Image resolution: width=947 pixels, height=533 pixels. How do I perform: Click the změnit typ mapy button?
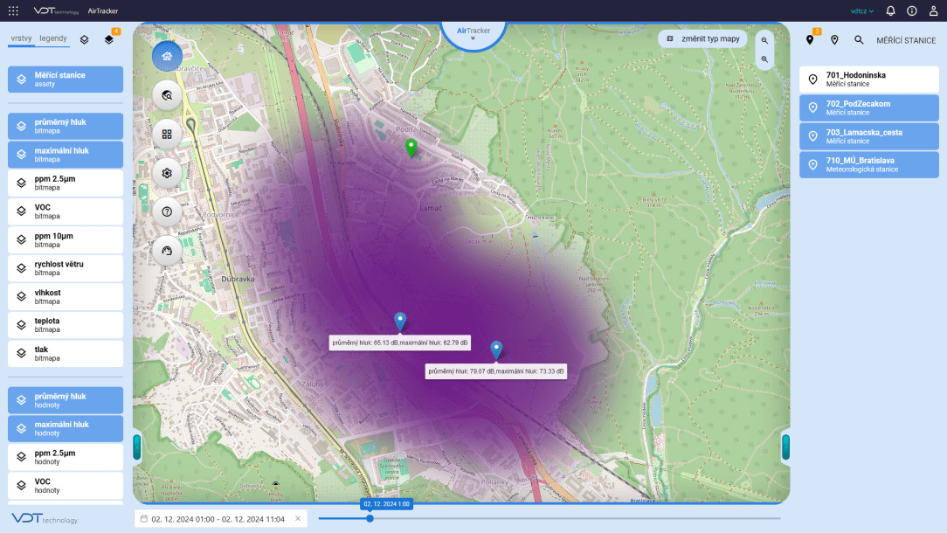click(x=703, y=39)
